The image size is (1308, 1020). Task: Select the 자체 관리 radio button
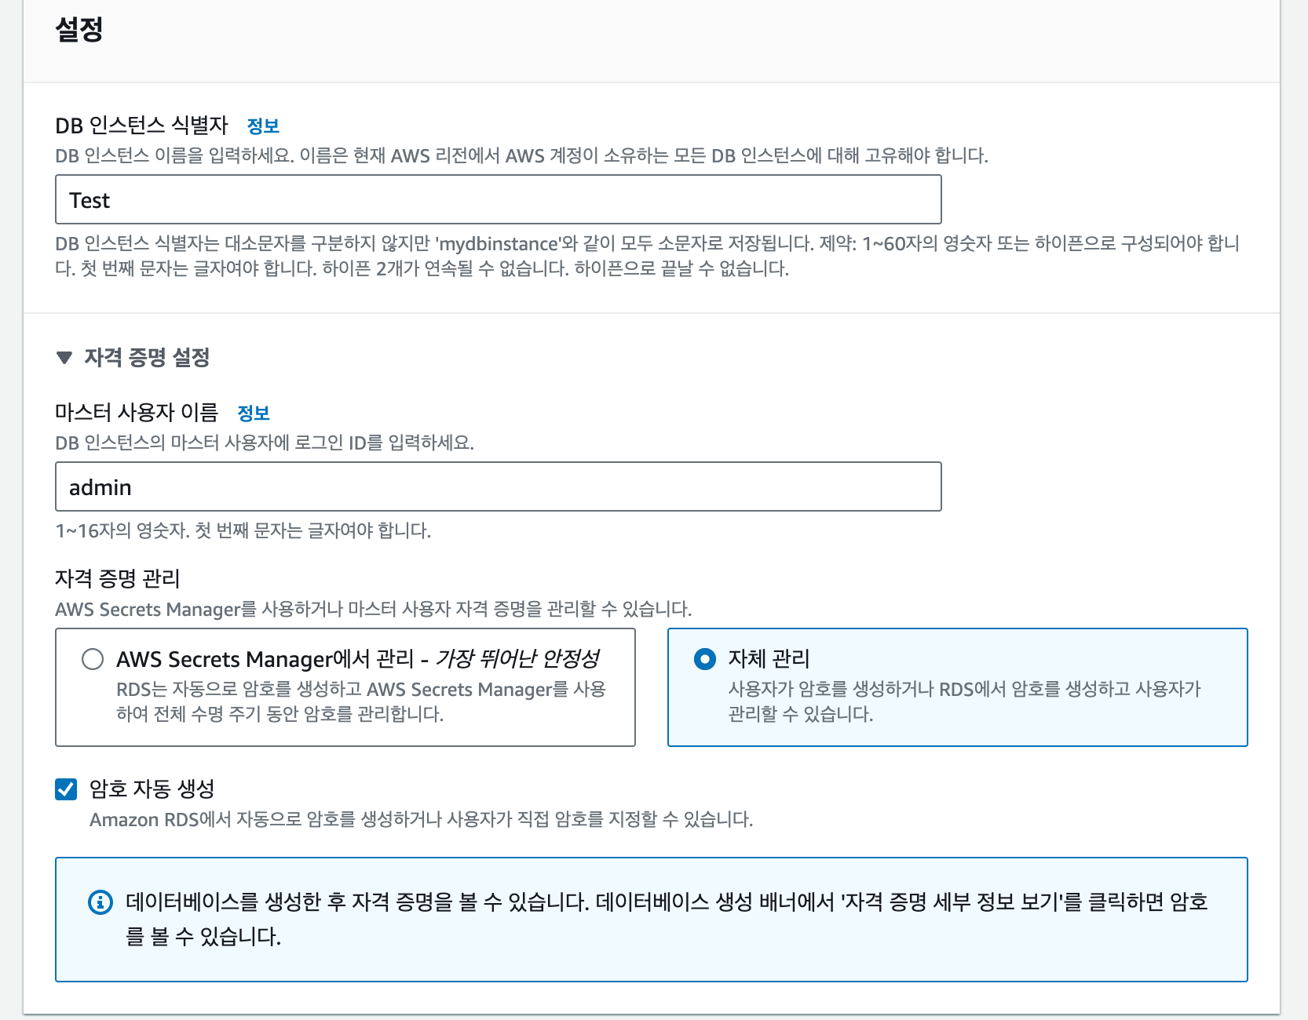pos(705,658)
